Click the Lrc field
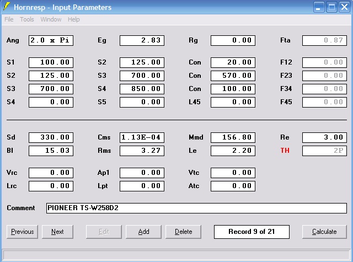The image size is (353, 262). point(51,186)
